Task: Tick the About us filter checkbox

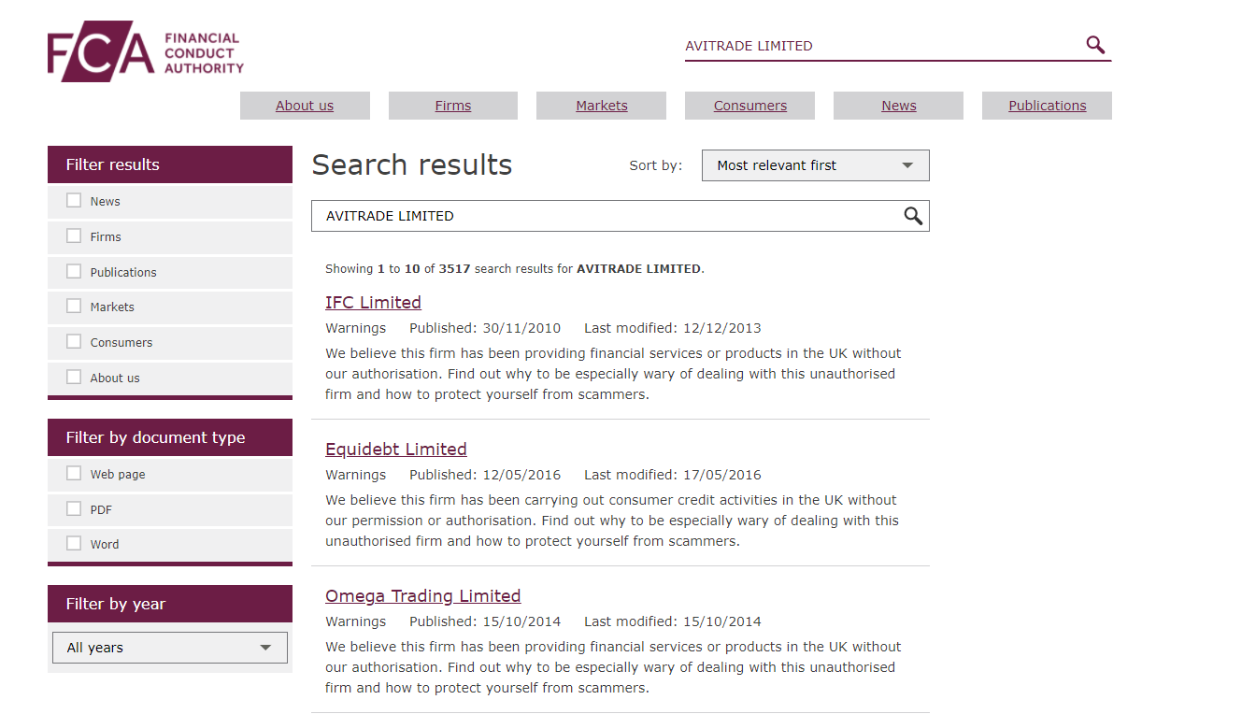Action: pyautogui.click(x=74, y=377)
